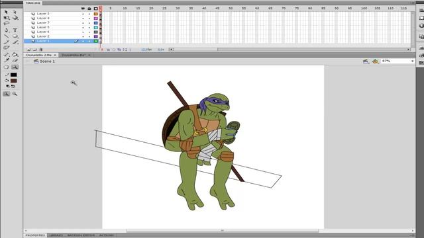The image size is (424, 238).
Task: Open the Timeline panel options menu
Action: pyautogui.click(x=412, y=3)
